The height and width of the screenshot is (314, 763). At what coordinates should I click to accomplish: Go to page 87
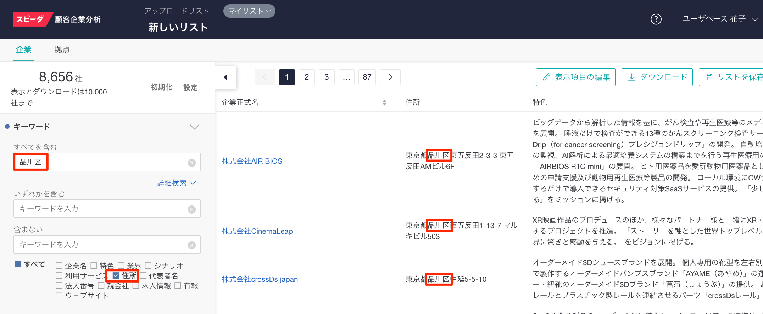tap(367, 77)
